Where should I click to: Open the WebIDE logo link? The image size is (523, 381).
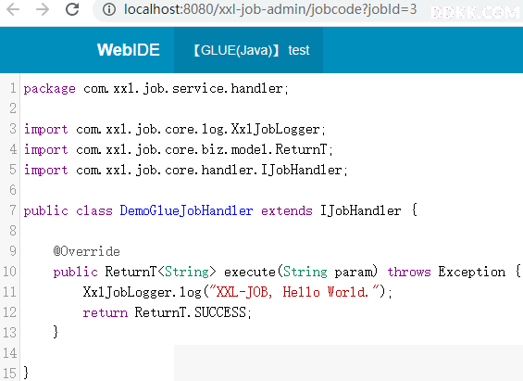pyautogui.click(x=129, y=50)
